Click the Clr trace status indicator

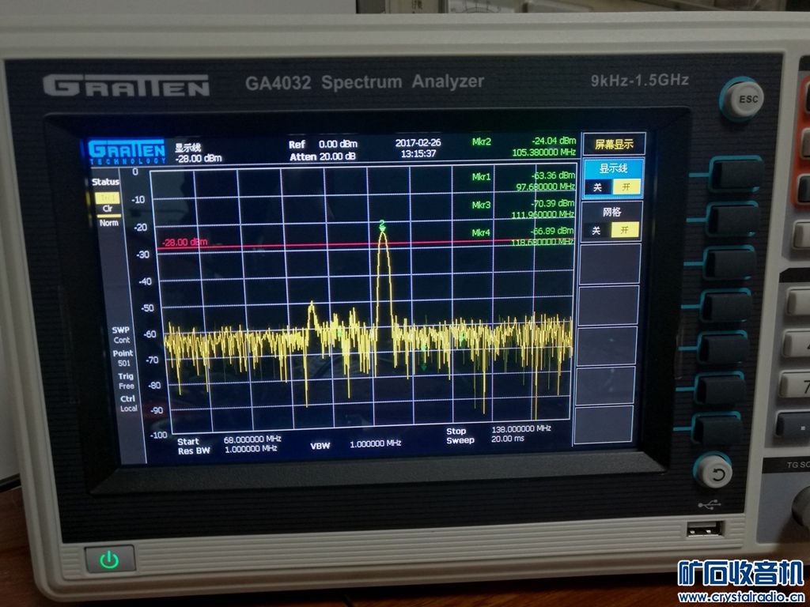108,209
